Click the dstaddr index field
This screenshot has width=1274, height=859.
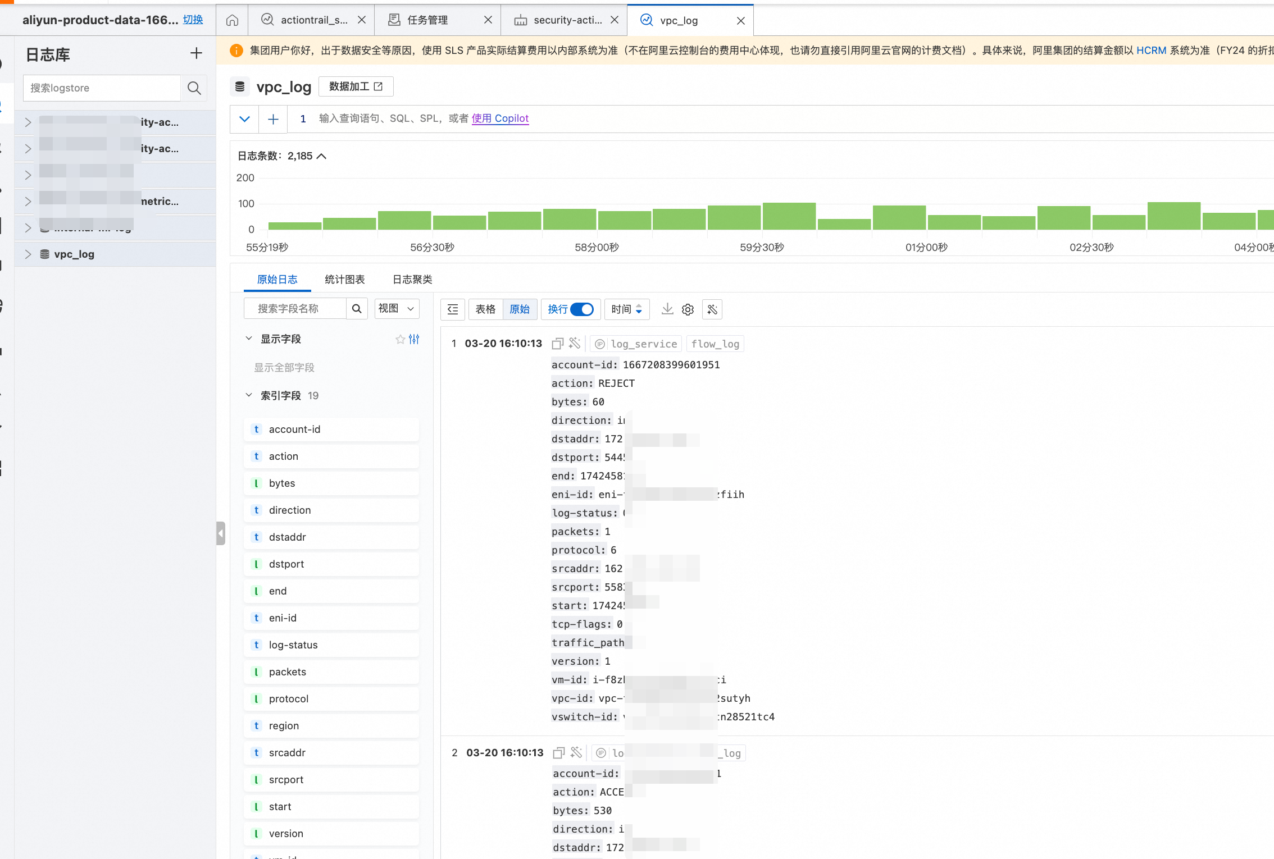[331, 537]
